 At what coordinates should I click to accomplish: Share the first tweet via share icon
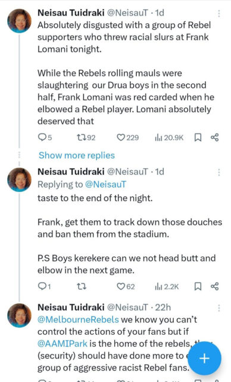[x=215, y=138]
